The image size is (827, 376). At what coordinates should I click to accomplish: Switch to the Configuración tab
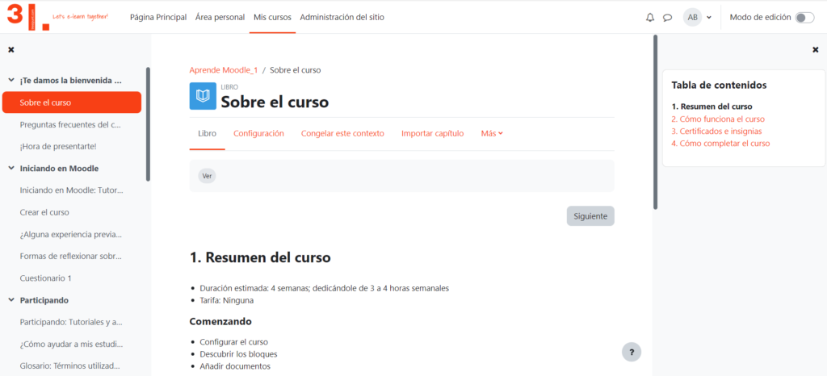click(x=258, y=133)
